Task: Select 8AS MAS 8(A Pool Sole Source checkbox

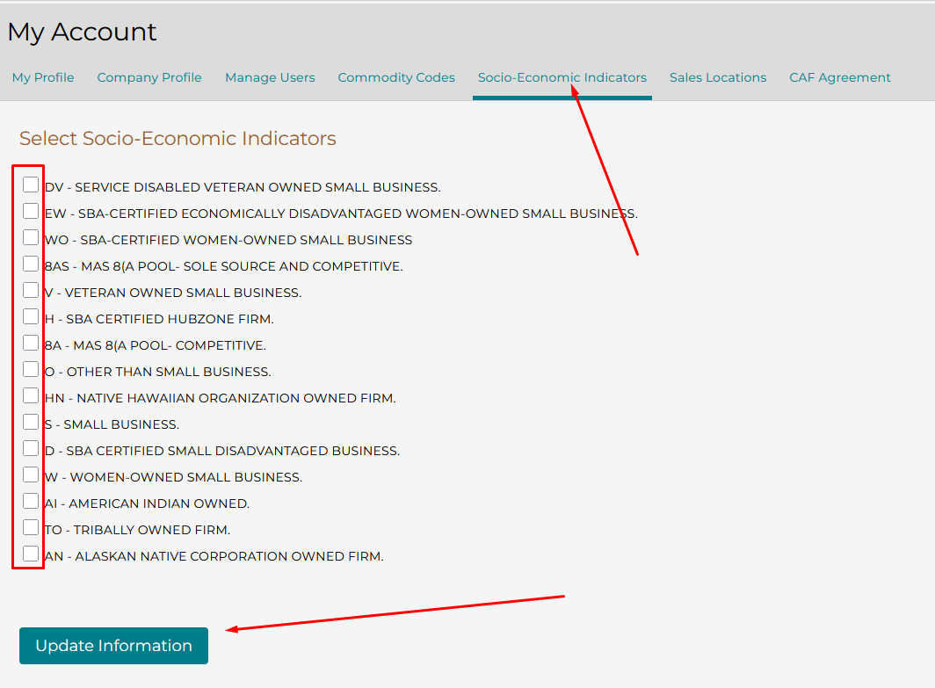Action: tap(31, 264)
